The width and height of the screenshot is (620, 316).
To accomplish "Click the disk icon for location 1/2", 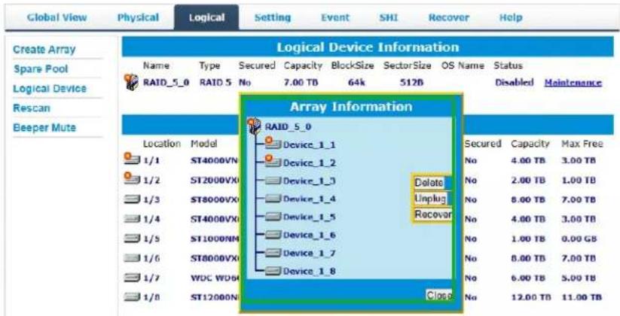I will pyautogui.click(x=132, y=178).
